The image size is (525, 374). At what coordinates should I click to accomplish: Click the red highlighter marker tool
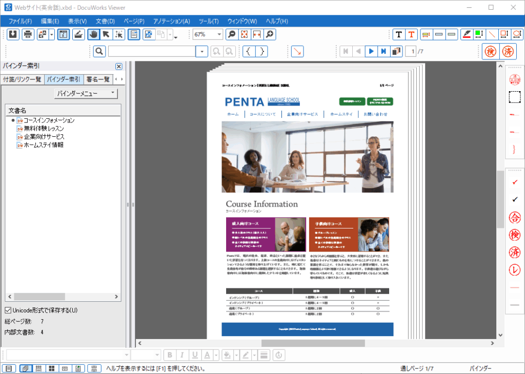(x=466, y=34)
